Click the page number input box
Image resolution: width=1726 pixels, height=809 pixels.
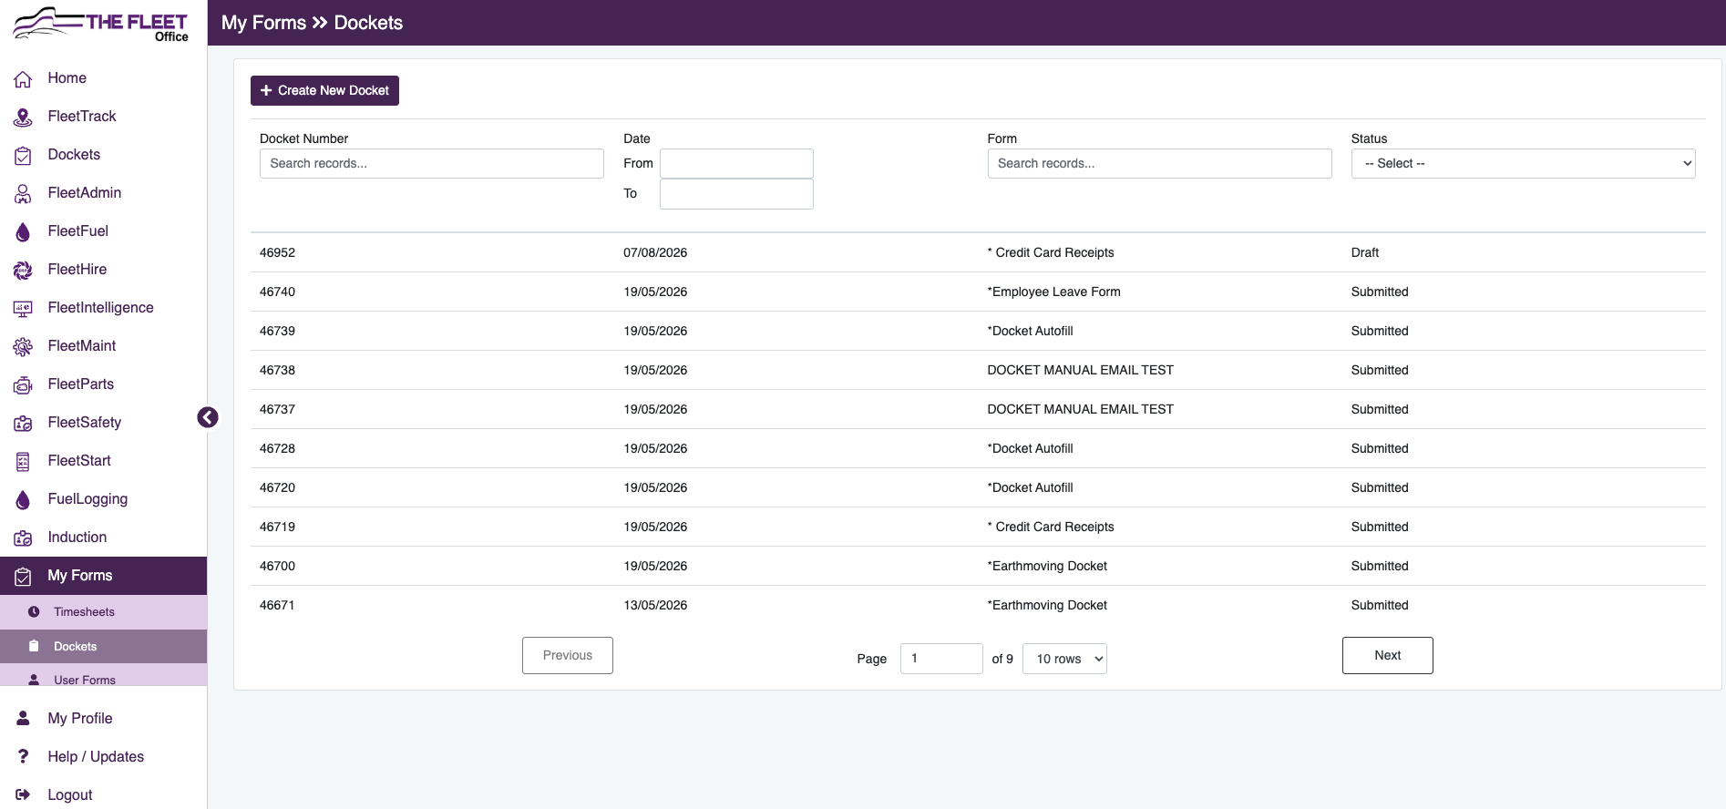(941, 659)
